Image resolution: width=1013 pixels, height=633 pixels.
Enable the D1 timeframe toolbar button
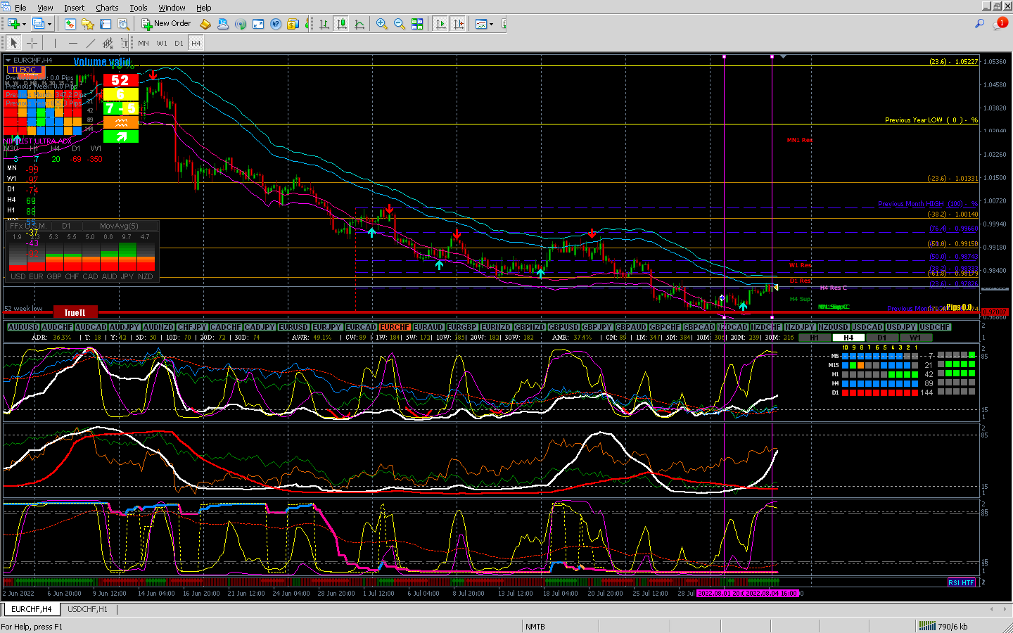point(179,43)
